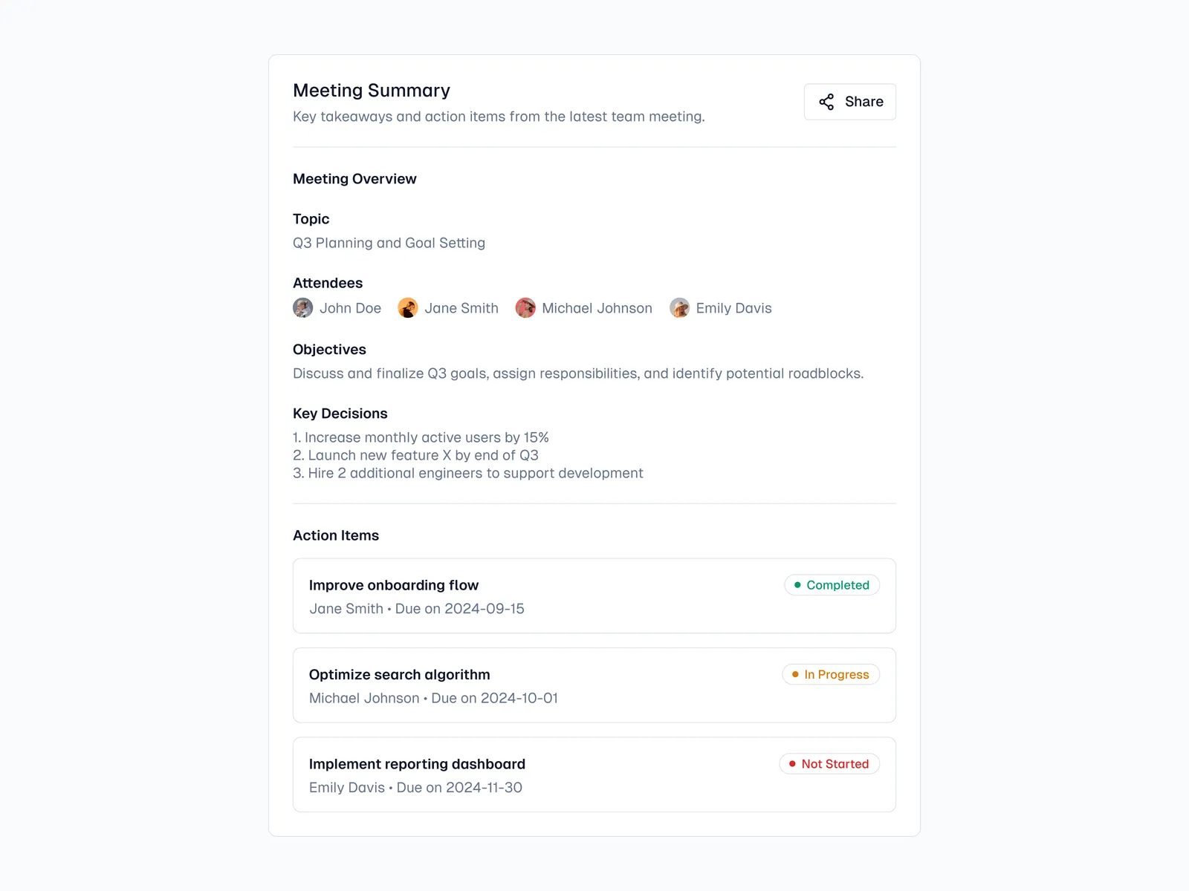
Task: Click the Meeting Summary heading
Action: (x=372, y=91)
